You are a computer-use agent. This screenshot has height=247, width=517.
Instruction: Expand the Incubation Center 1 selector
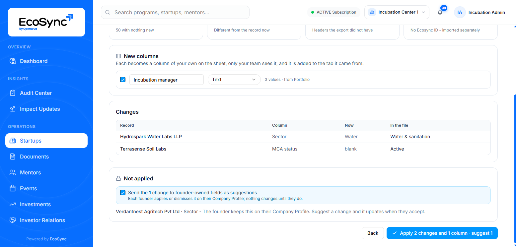397,12
